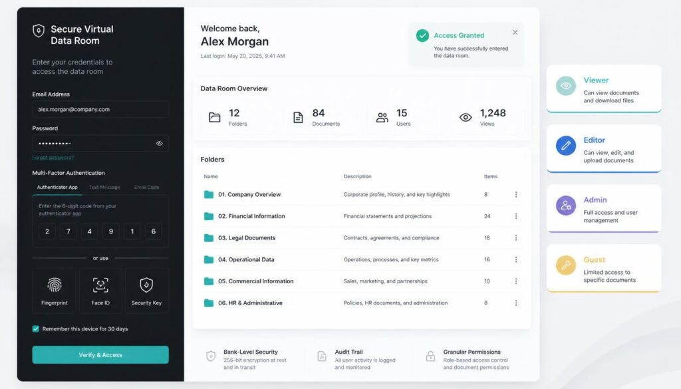Click the Views eye icon in overview
681x389 pixels.
coord(466,117)
